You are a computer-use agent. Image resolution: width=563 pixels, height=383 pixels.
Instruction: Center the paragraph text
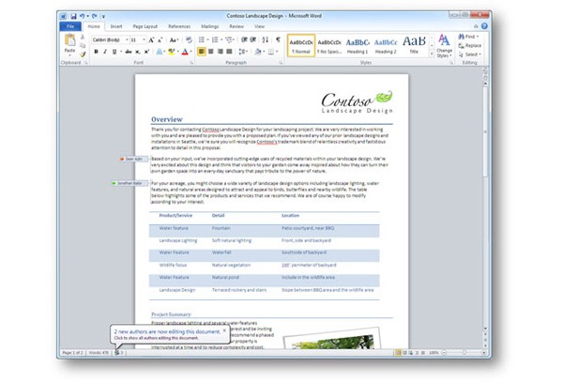[211, 52]
